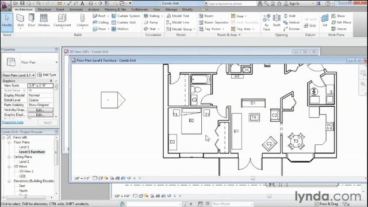
Task: Choose the Wall tool
Action: pyautogui.click(x=20, y=21)
